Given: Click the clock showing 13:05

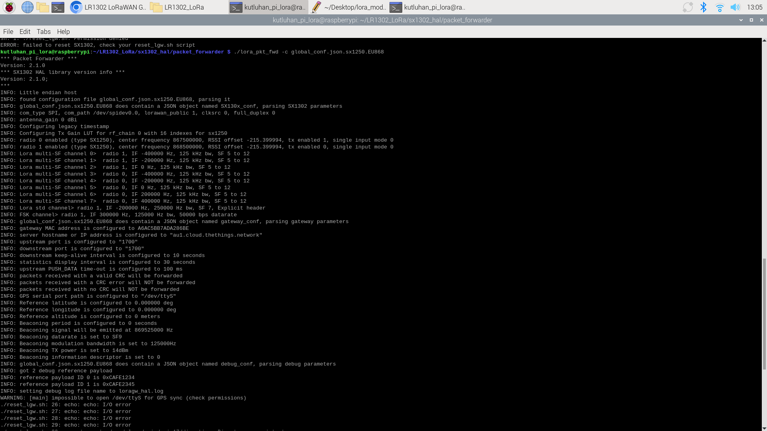Looking at the screenshot, I should pos(754,7).
